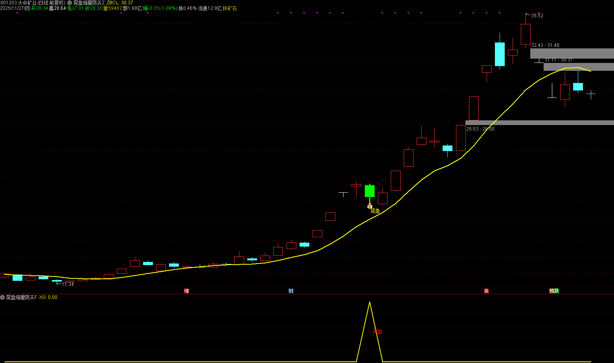This screenshot has width=614, height=363.
Task: Click the 流通12.9亿 float value
Action: (x=210, y=8)
